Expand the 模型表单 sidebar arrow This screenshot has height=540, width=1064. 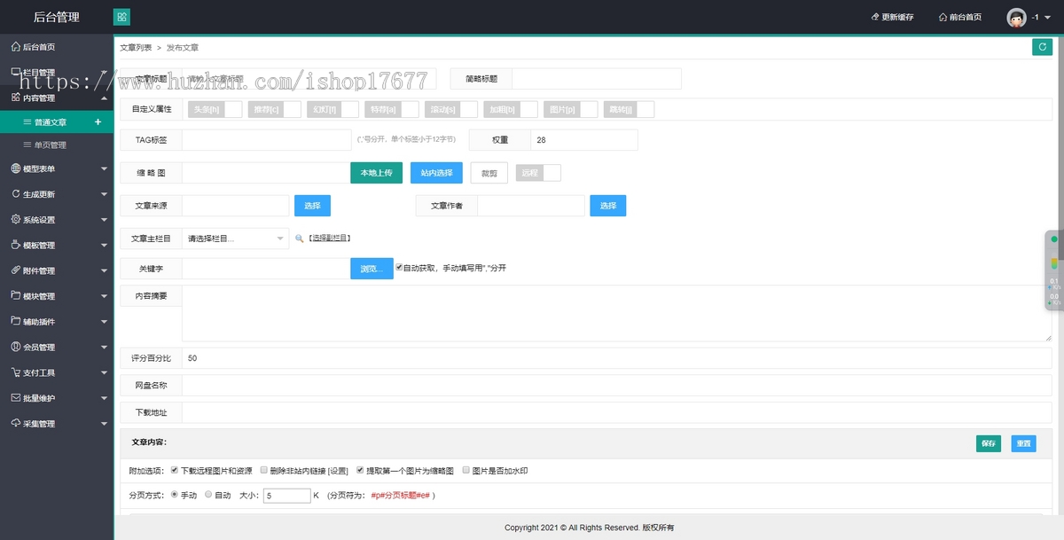(104, 168)
